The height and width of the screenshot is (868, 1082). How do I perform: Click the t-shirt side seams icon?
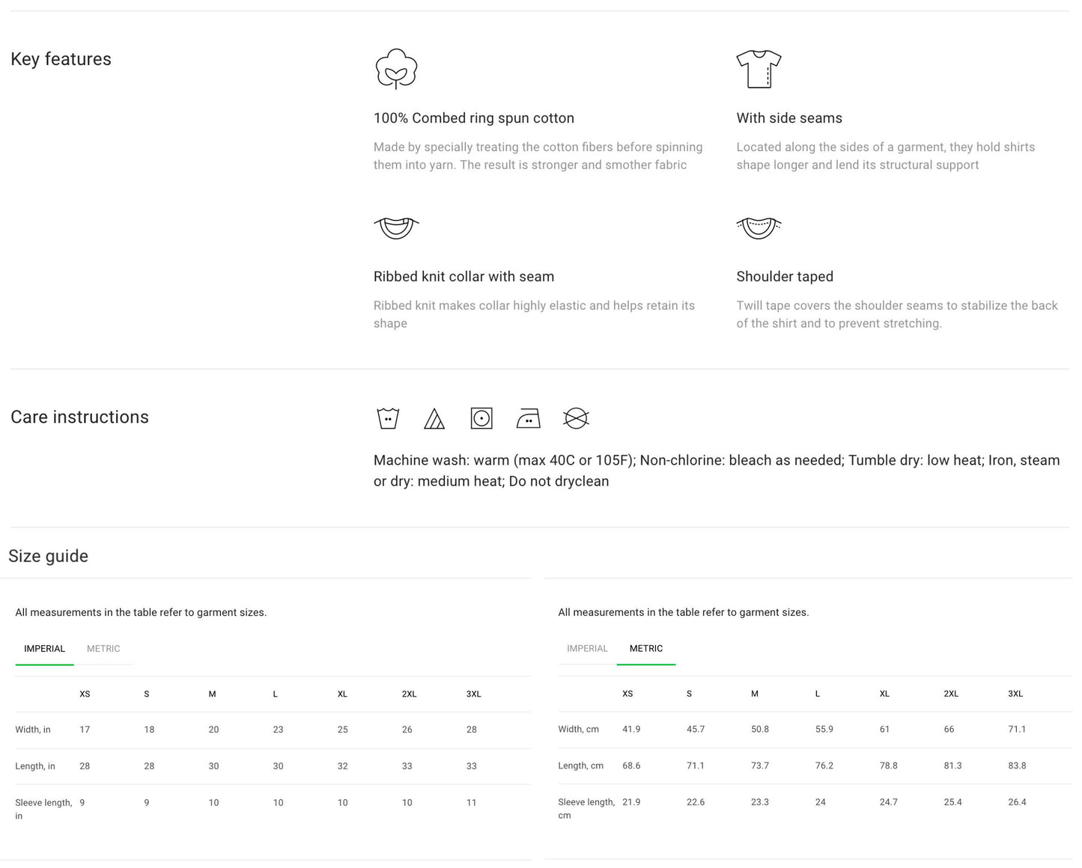(x=759, y=69)
